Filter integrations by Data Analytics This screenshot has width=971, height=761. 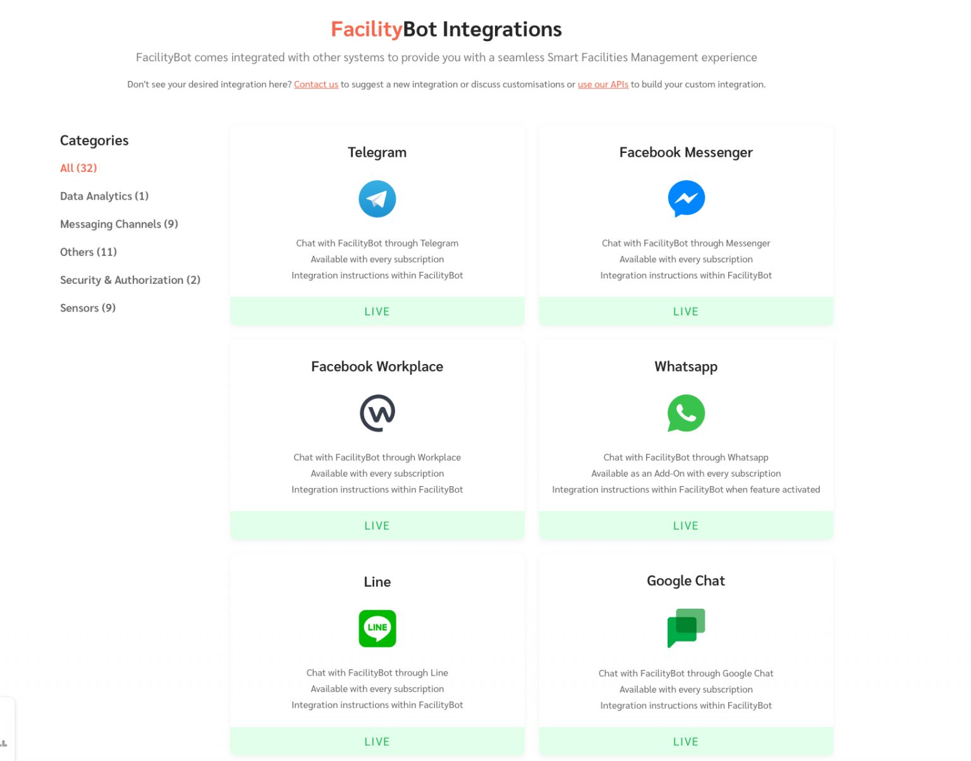click(104, 196)
